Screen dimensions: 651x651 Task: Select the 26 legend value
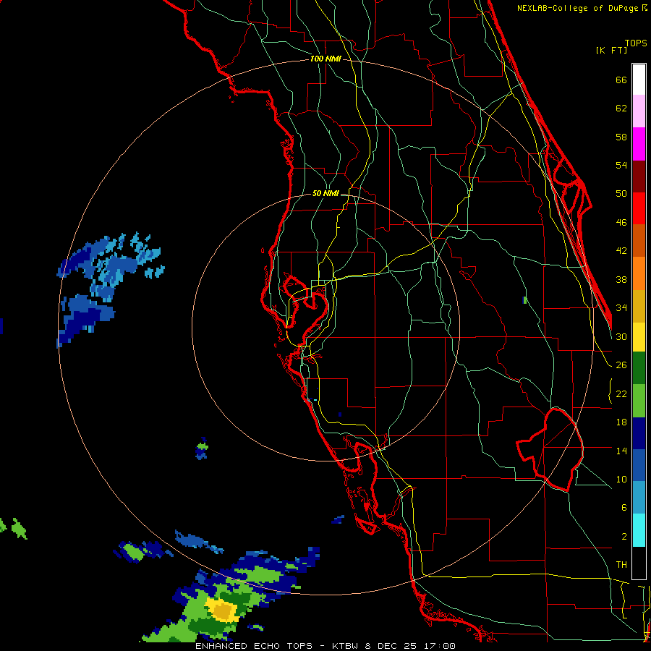click(621, 365)
